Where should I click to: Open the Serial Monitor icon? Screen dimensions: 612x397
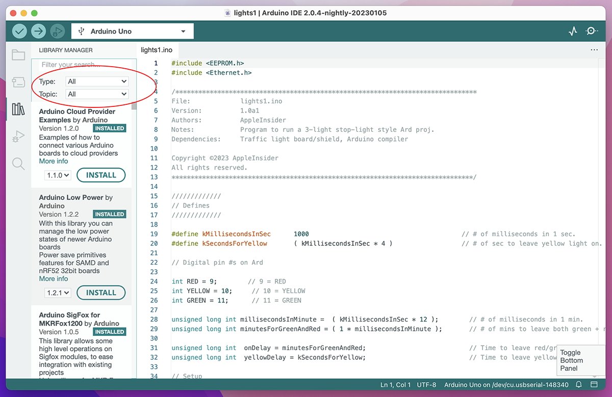592,31
